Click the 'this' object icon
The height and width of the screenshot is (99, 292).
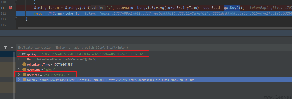coord(24,59)
